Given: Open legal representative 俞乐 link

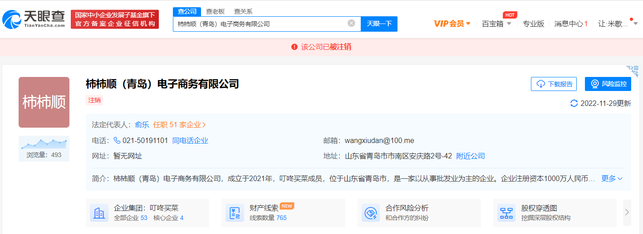Looking at the screenshot, I should [142, 125].
